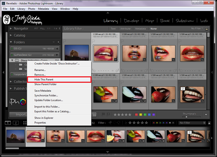
Task: Collapse the GoFlexDesk (G:) volume triangle
Action: (x=57, y=55)
